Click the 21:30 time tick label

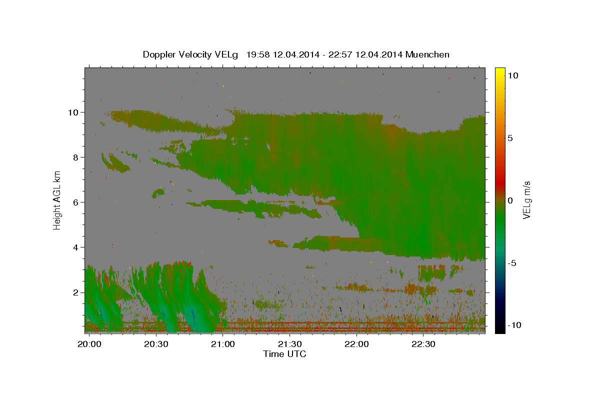tap(289, 344)
